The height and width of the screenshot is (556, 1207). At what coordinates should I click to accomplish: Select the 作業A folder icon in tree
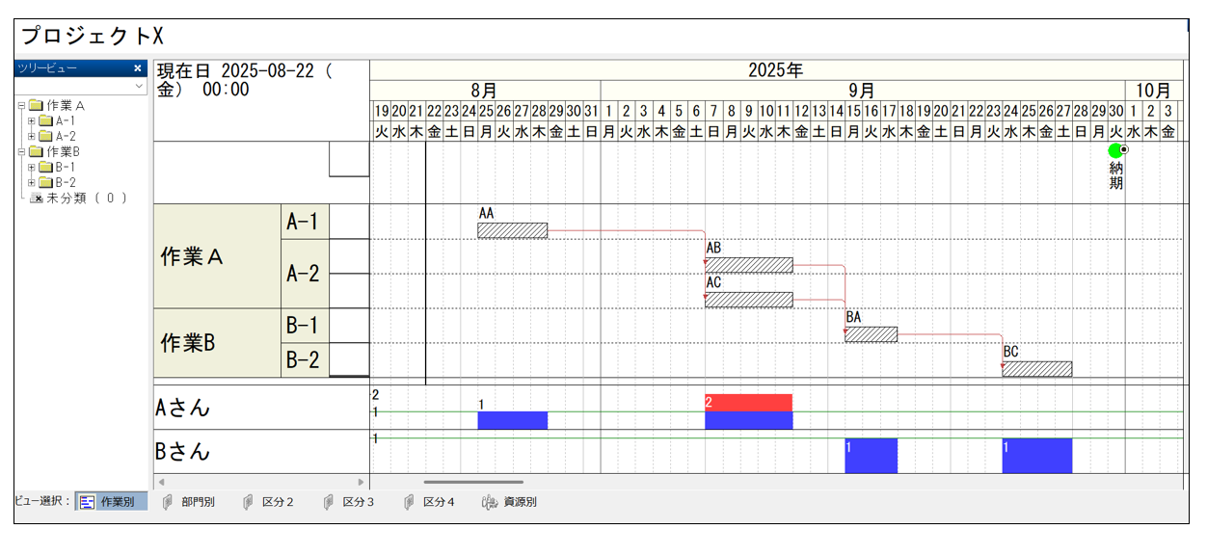[37, 105]
